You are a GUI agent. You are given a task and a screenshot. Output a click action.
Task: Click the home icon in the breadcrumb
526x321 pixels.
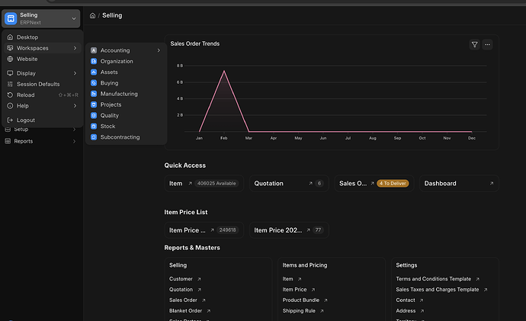[92, 15]
